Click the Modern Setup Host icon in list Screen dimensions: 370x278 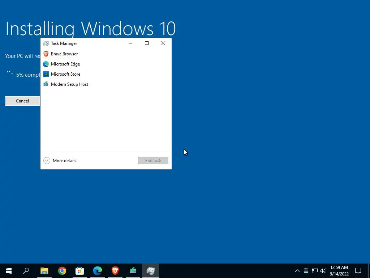[x=46, y=84]
